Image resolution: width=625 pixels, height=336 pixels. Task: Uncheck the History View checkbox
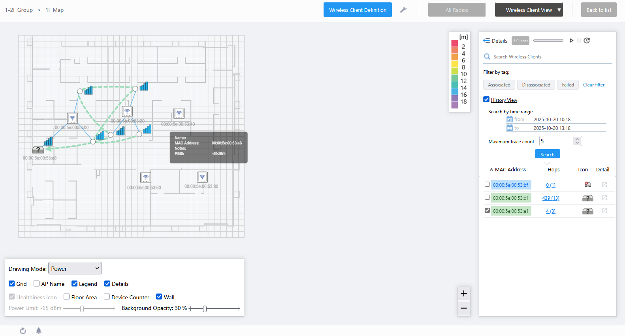(x=486, y=99)
